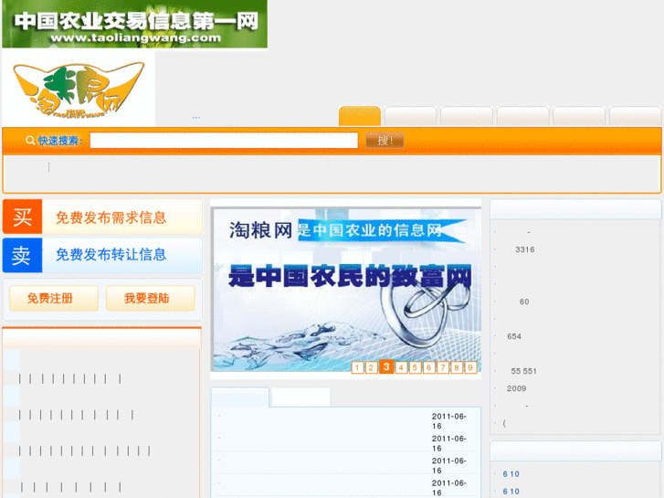Click the 我要登陆 button
Image resolution: width=664 pixels, height=498 pixels.
(151, 298)
